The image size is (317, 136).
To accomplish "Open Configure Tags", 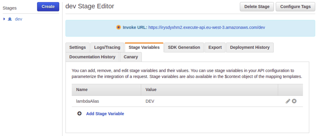I will click(x=295, y=7).
